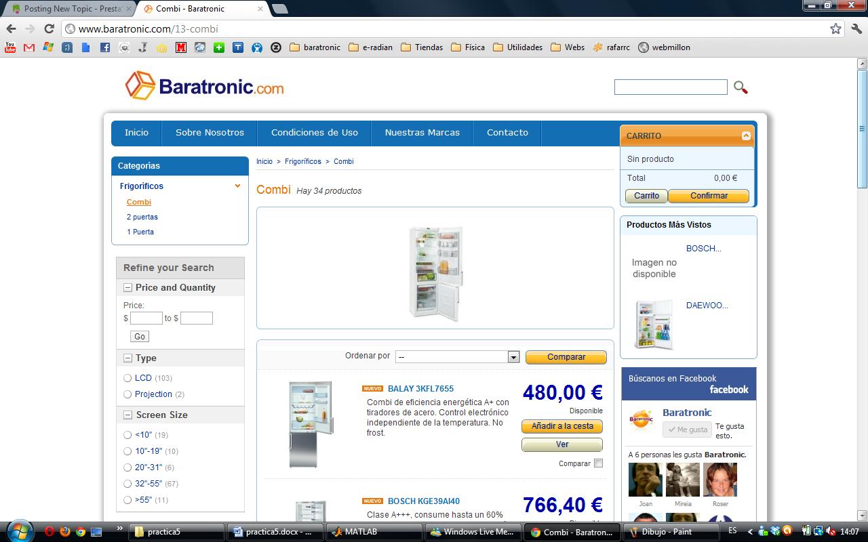
Task: Collapse the Type filter section
Action: coord(127,358)
